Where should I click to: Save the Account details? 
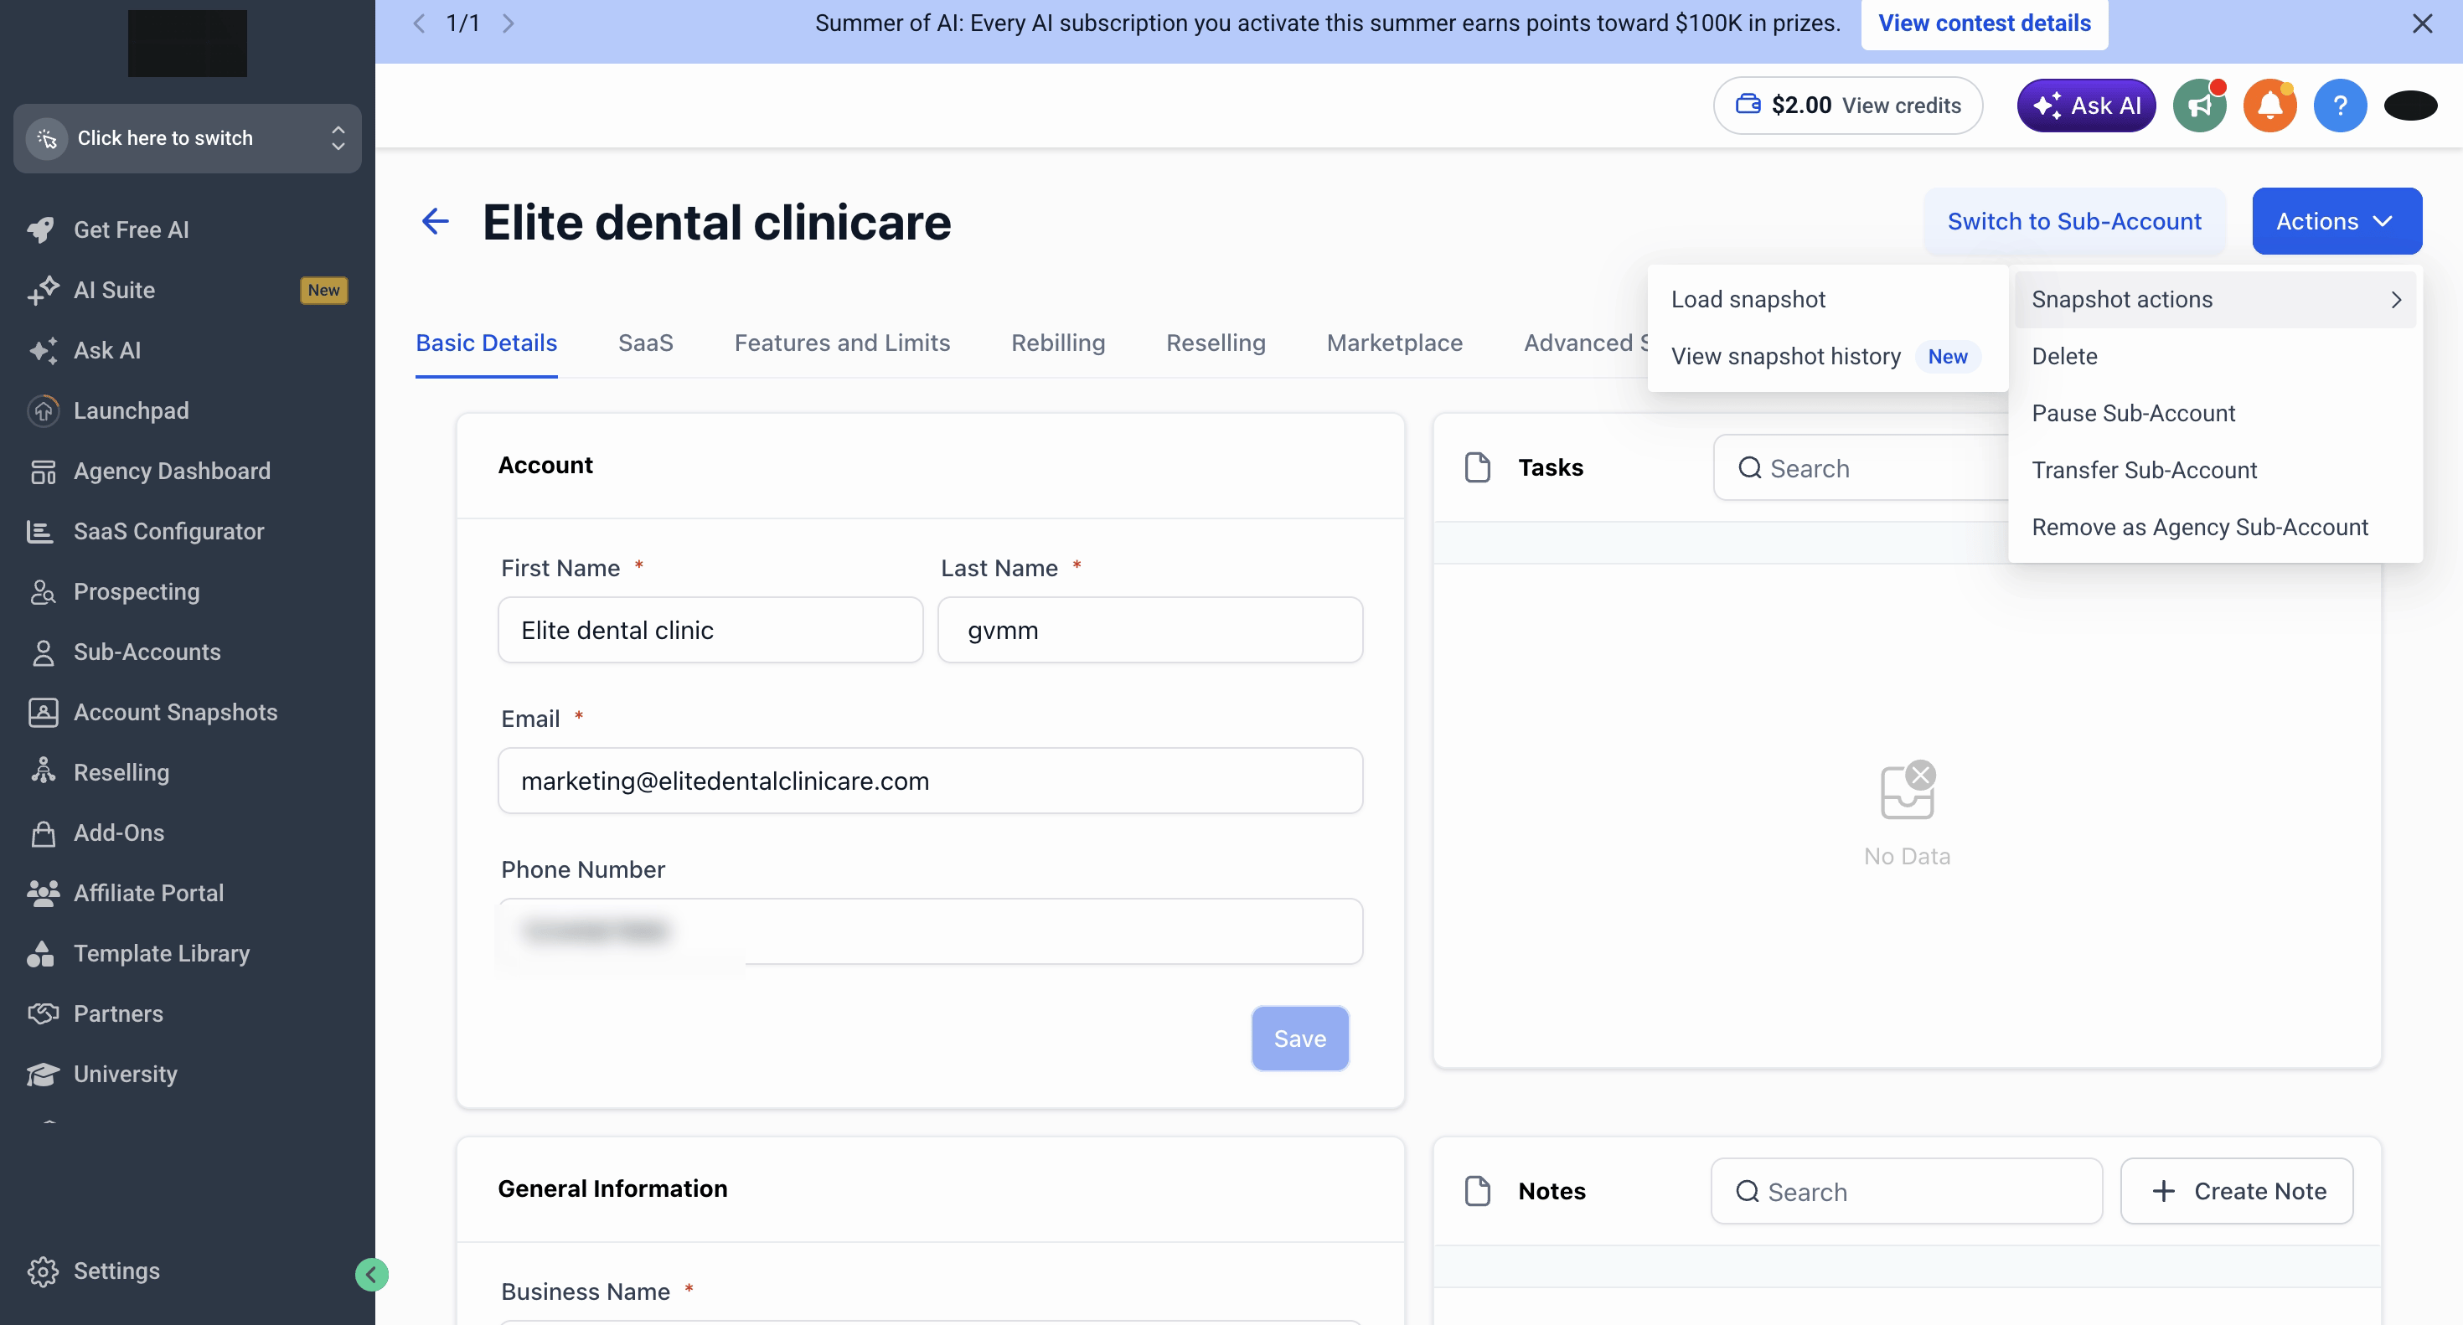pos(1299,1039)
